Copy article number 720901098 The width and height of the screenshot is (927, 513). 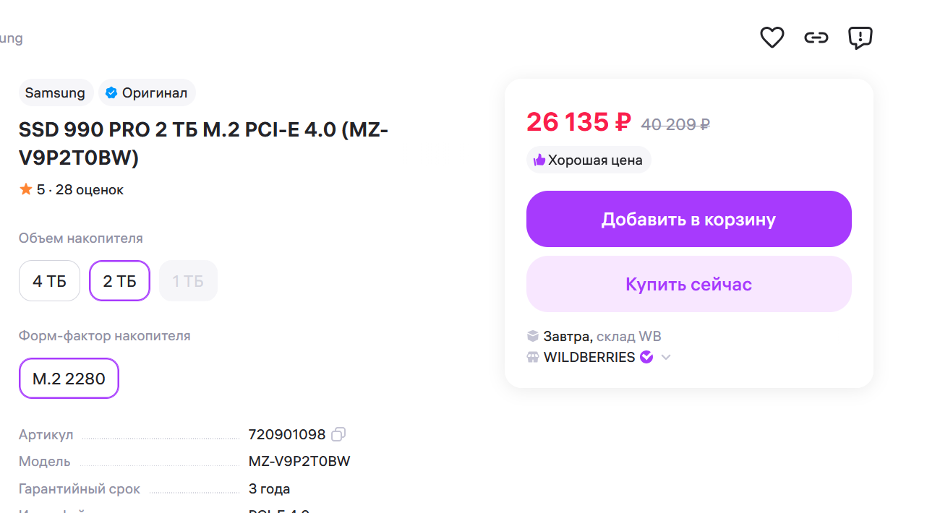[338, 434]
